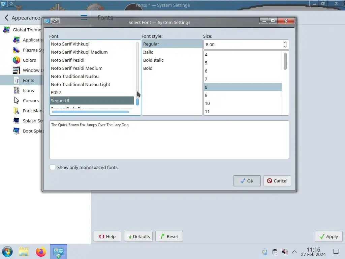Click the taskbar clock showing 11:16
The image size is (345, 259).
pyautogui.click(x=313, y=252)
